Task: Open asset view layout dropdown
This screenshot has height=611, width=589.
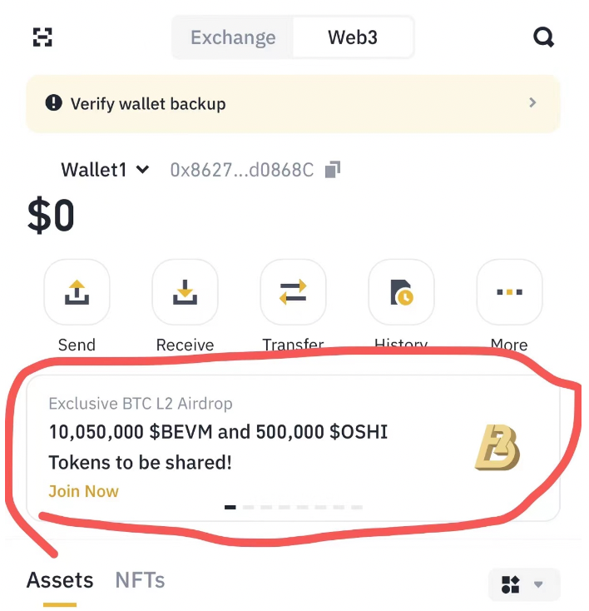Action: (524, 584)
